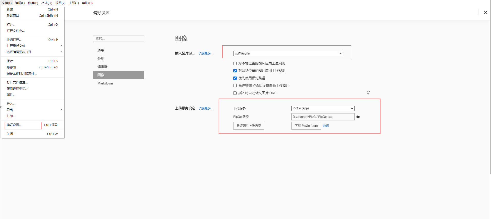Toggle 对网络位置的图片应用上述规则 checkbox

click(235, 71)
